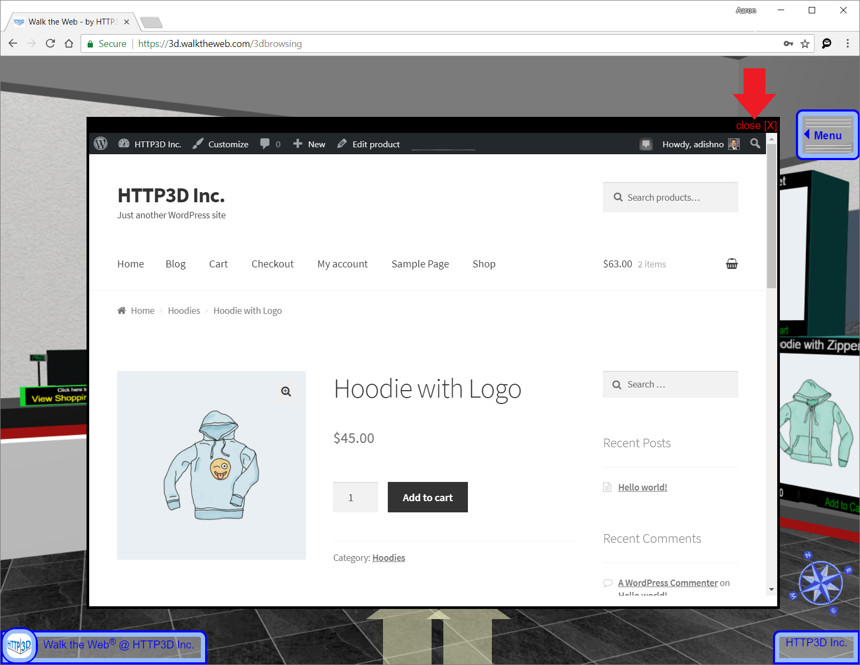Click the $63.00 2 items cart total
The image size is (860, 665).
(x=635, y=264)
